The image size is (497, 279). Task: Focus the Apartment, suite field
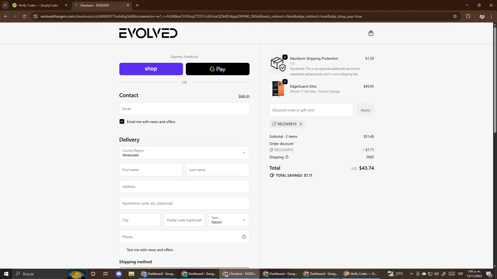coord(184,203)
